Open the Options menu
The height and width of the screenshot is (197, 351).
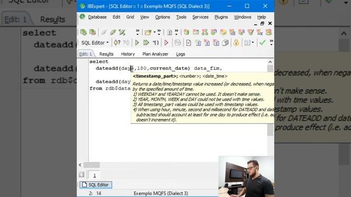[162, 17]
